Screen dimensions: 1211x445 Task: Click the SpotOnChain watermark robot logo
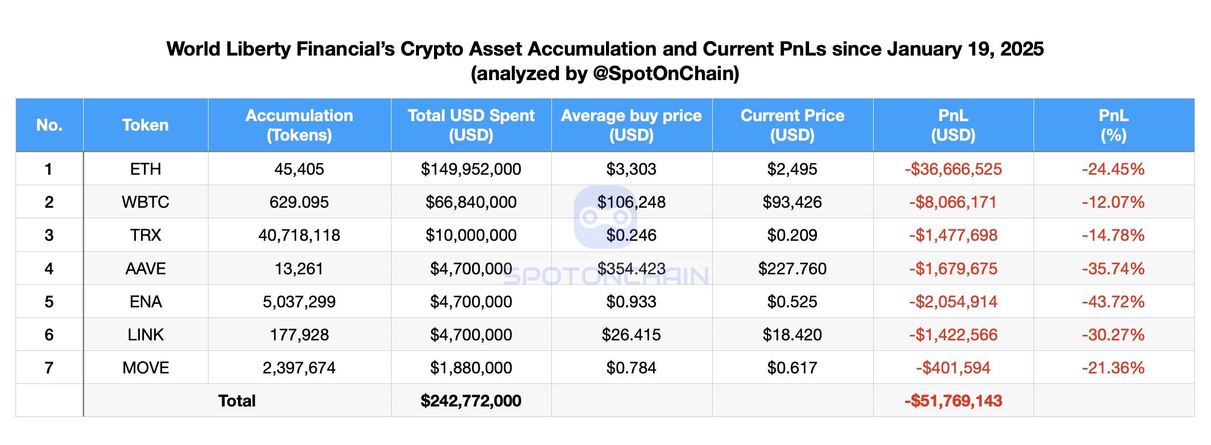coord(605,217)
